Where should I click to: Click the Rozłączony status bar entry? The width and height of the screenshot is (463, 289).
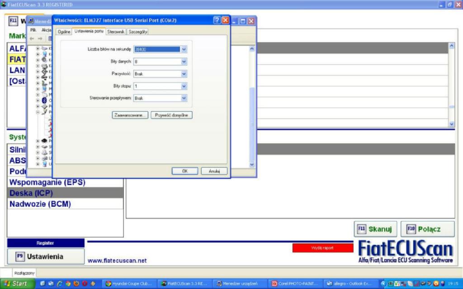pos(24,273)
